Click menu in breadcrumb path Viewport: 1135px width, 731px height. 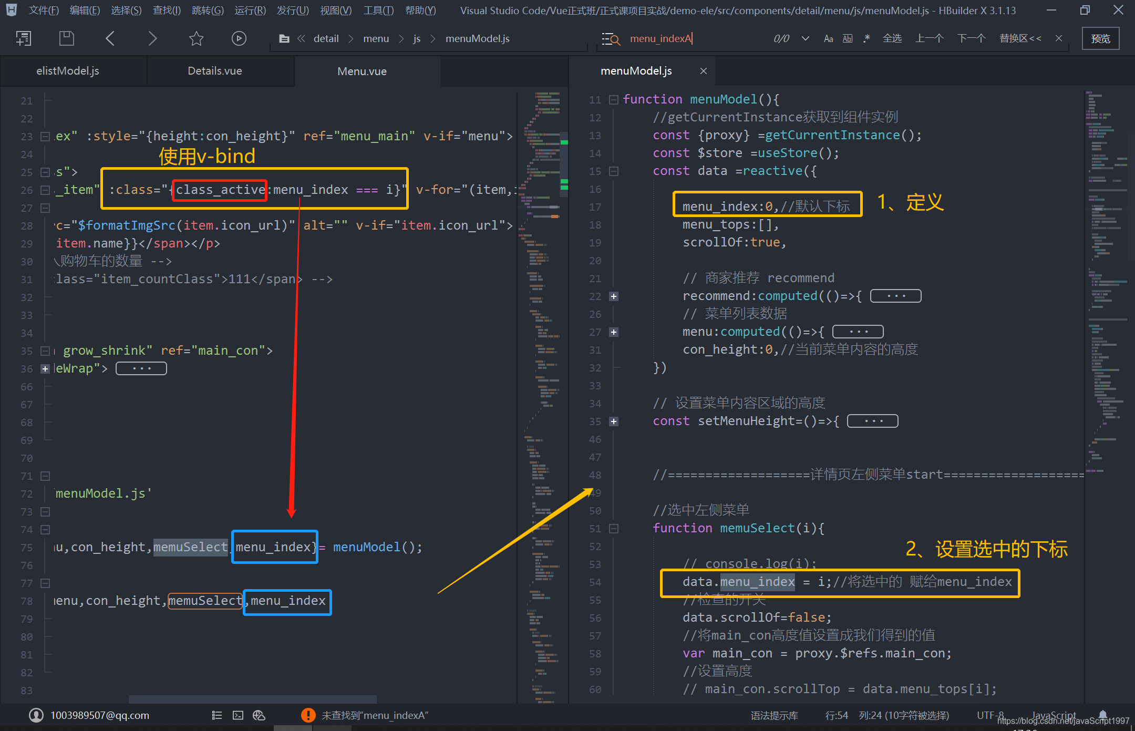pyautogui.click(x=376, y=39)
